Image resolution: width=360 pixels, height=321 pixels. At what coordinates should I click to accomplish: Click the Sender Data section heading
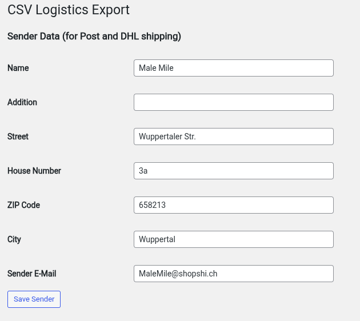[x=94, y=37]
